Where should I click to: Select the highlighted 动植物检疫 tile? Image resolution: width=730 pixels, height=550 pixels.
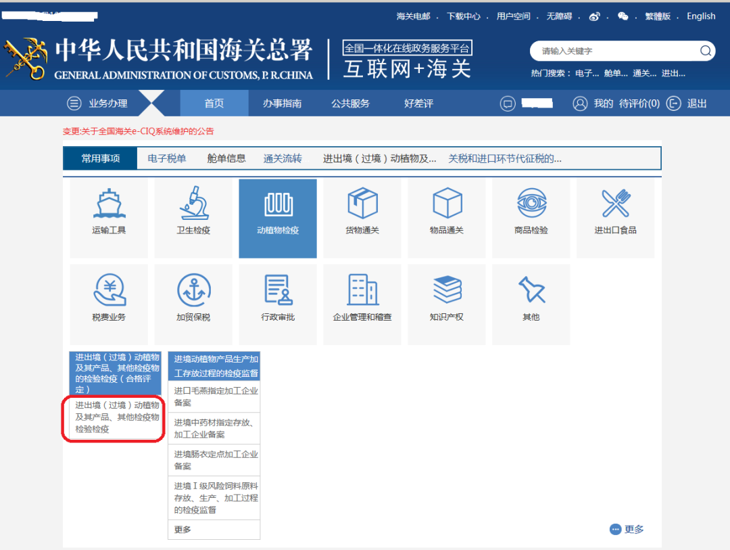click(x=278, y=218)
